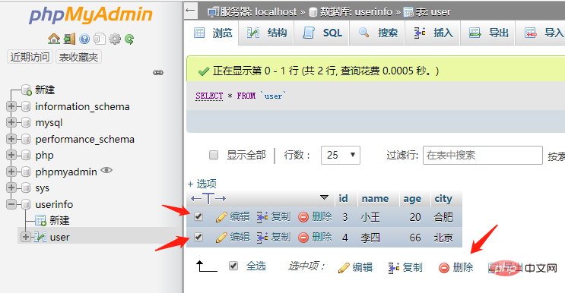Open navigation settings gear icon
The height and width of the screenshot is (293, 565).
[x=115, y=39]
